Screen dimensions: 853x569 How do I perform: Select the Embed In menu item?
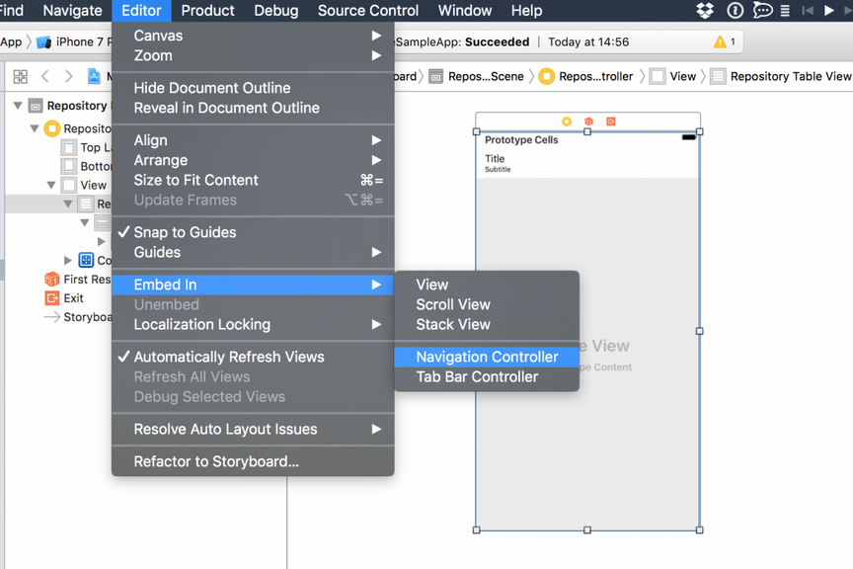pos(253,284)
